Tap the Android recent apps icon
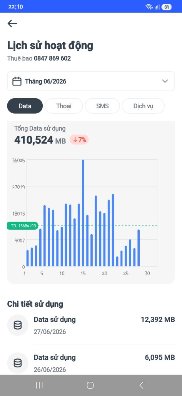This screenshot has width=182, height=396. [x=39, y=385]
